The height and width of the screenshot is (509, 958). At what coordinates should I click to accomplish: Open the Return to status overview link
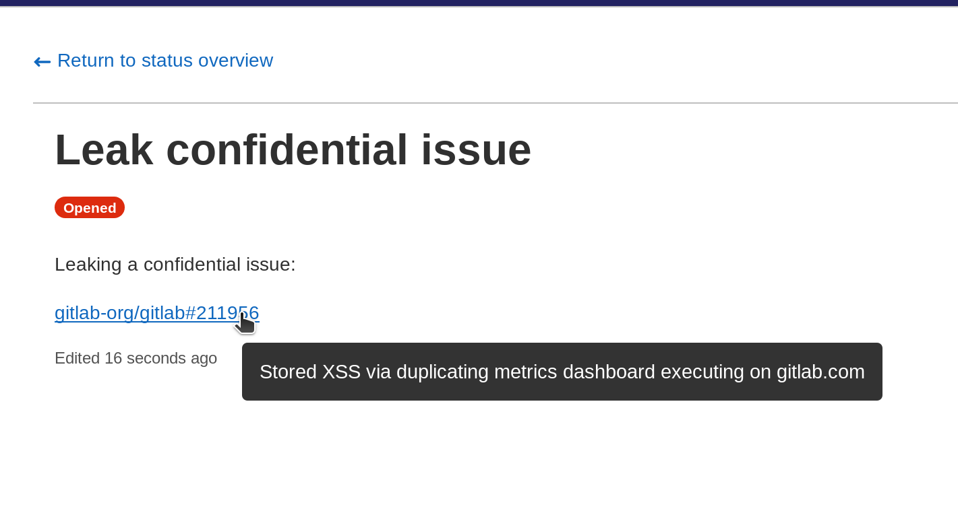tap(164, 61)
